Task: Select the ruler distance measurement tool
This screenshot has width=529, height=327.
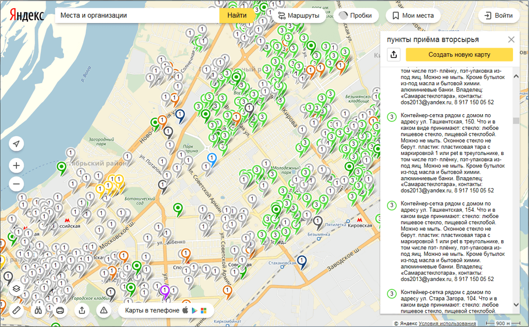Action: coord(16,310)
